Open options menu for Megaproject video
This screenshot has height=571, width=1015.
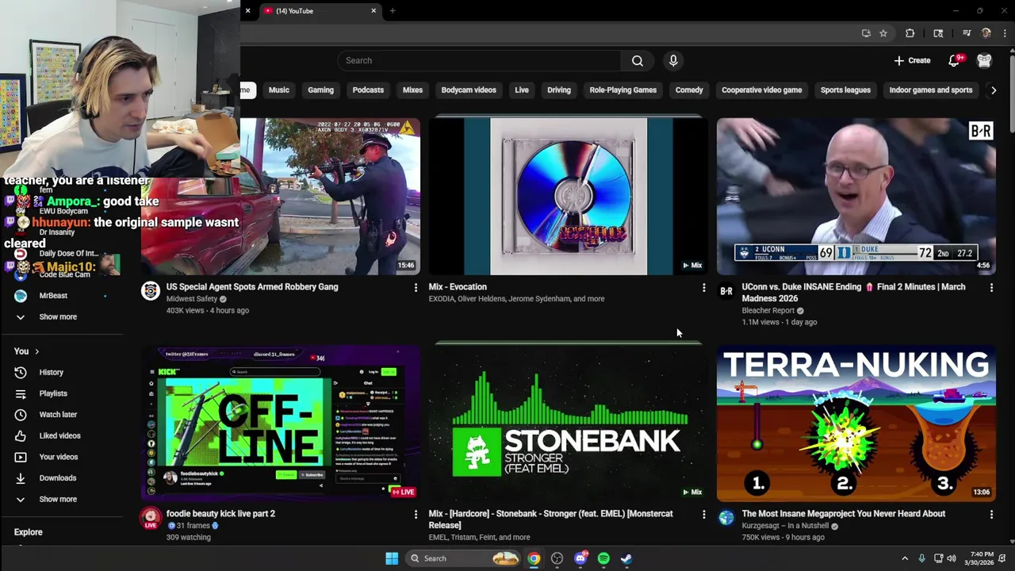pos(991,515)
